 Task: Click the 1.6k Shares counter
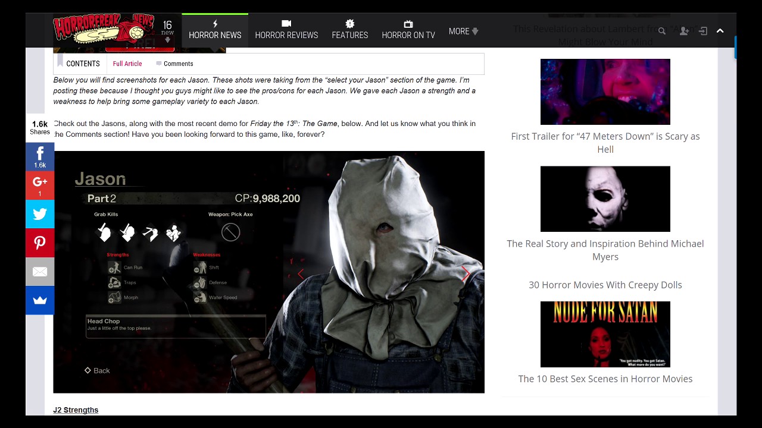(x=40, y=128)
